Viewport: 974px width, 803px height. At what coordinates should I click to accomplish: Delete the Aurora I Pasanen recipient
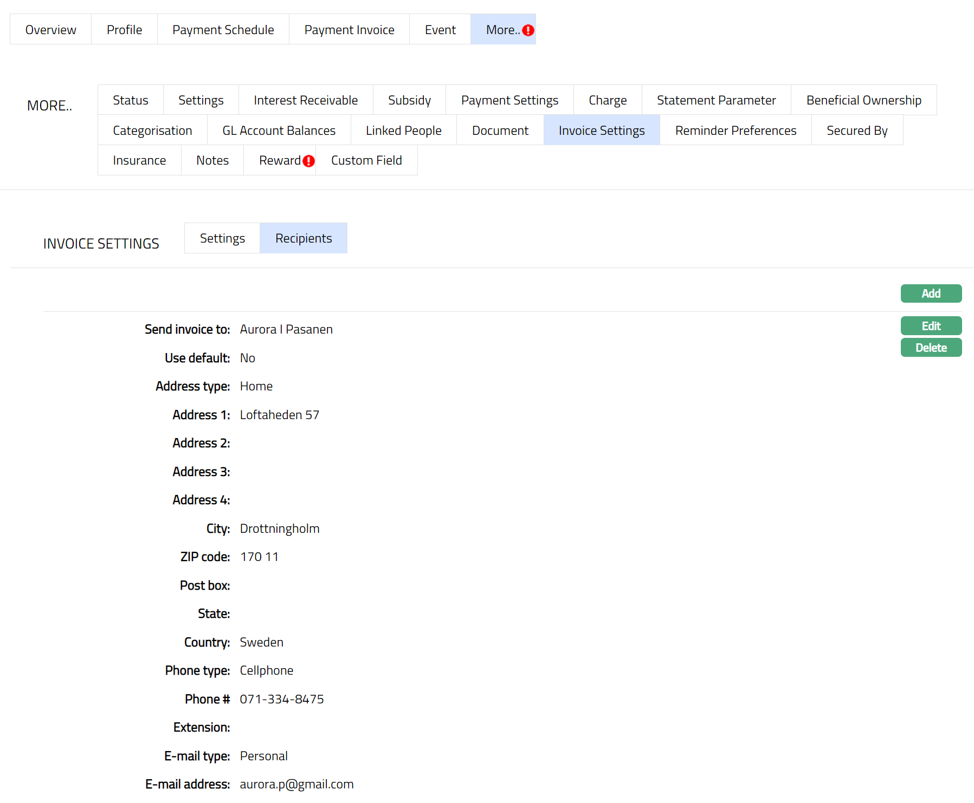click(931, 348)
